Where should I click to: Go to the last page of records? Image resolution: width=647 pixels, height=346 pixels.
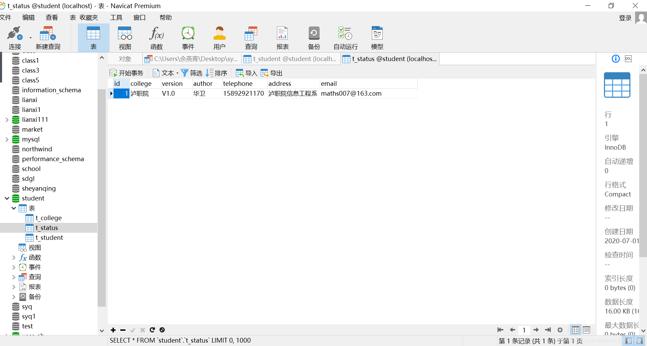click(548, 330)
